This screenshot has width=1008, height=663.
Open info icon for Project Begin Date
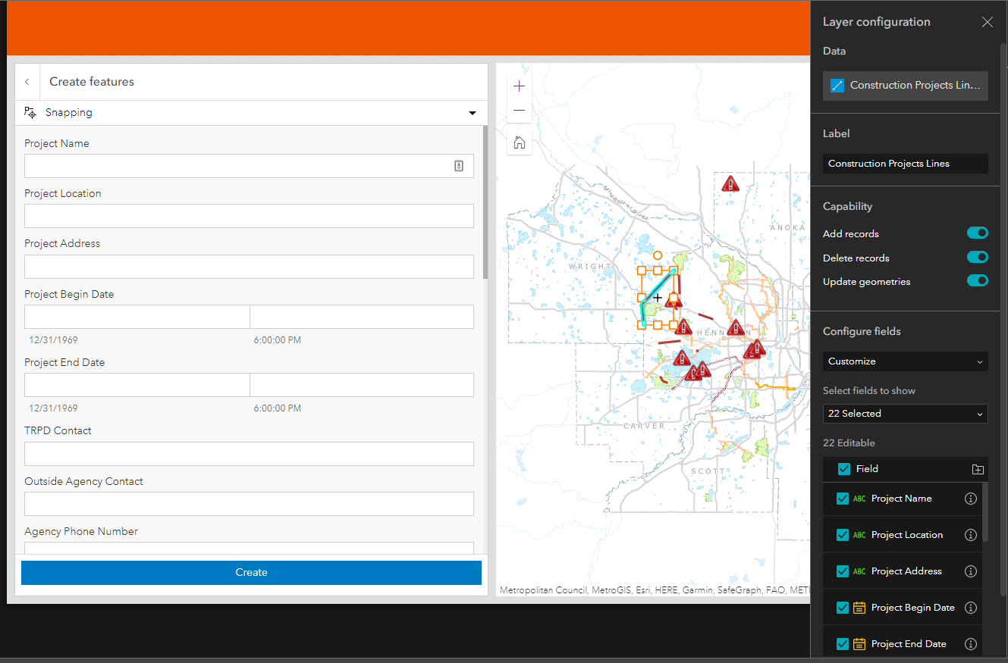pyautogui.click(x=970, y=608)
